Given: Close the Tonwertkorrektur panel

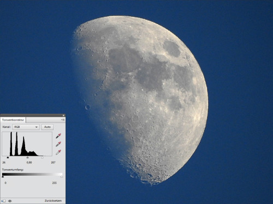Looking at the screenshot, I should (x=63, y=115).
